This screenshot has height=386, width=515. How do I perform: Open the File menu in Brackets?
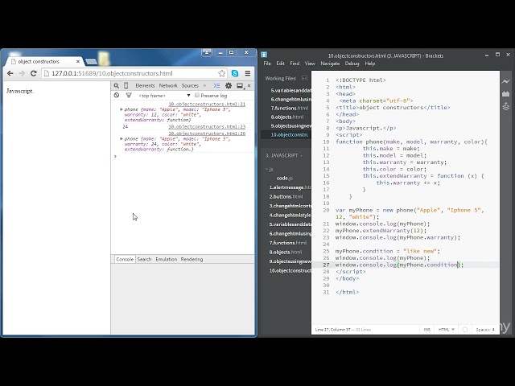pyautogui.click(x=267, y=64)
